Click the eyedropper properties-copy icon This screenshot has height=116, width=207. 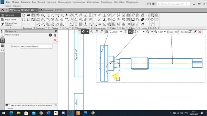[195, 32]
